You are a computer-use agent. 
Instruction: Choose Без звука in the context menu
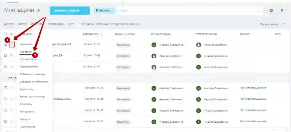point(25,52)
